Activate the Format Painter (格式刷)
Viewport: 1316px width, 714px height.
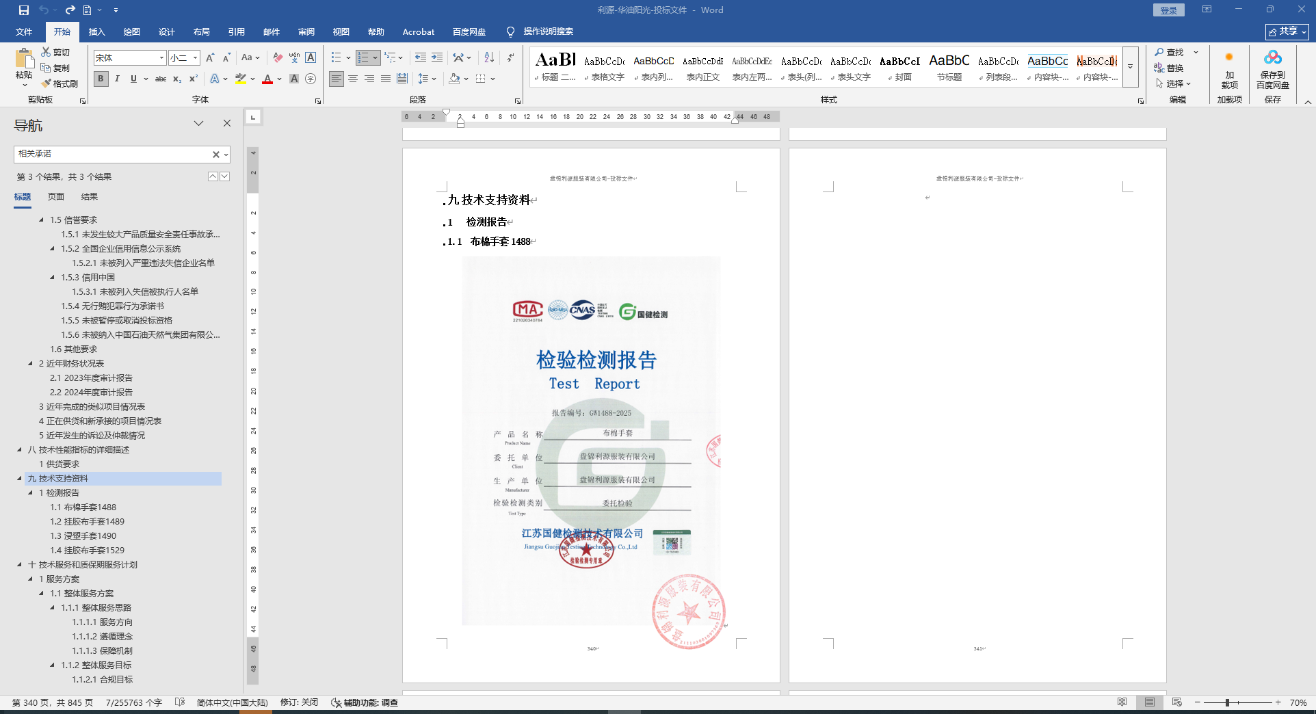pyautogui.click(x=60, y=83)
